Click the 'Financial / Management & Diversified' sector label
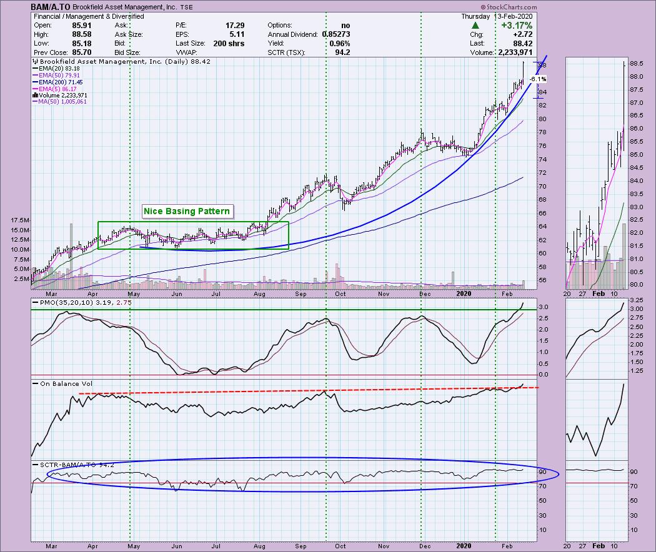This screenshot has width=656, height=552. (89, 16)
